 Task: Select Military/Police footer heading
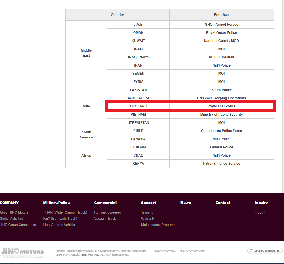56,203
